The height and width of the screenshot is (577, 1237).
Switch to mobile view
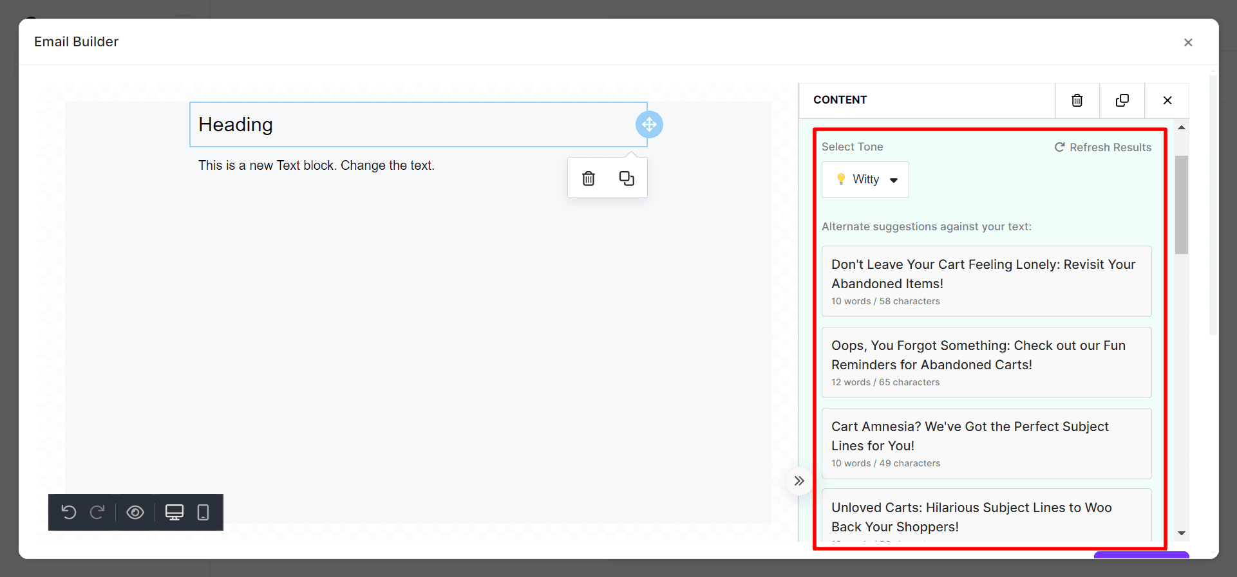pos(203,512)
